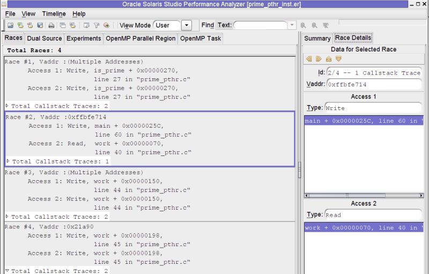The width and height of the screenshot is (429, 274).
Task: Click the up-triangle callstack trace icon
Action: tap(329, 59)
